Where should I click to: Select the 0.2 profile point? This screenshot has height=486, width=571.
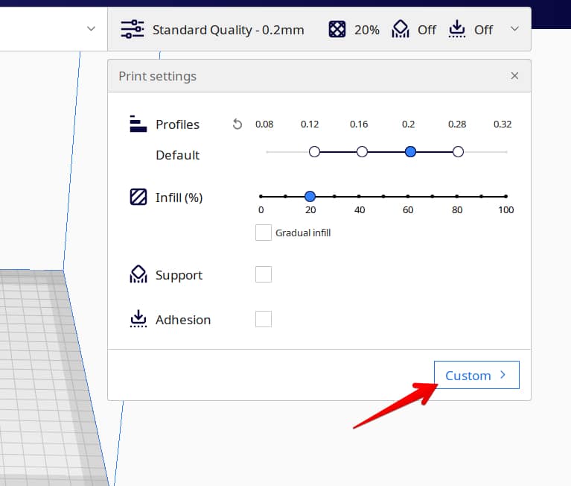410,151
